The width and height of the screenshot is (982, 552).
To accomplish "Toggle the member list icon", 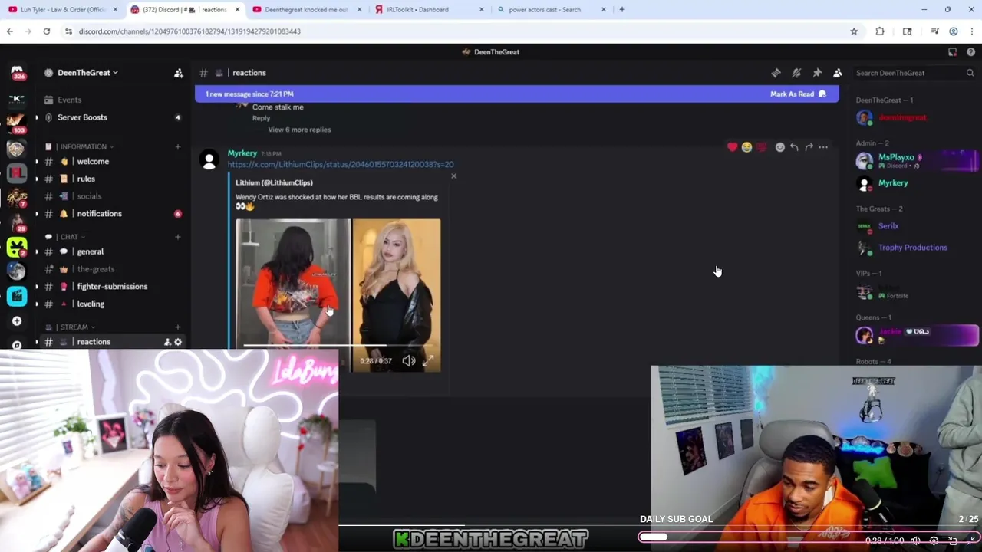I will (838, 73).
